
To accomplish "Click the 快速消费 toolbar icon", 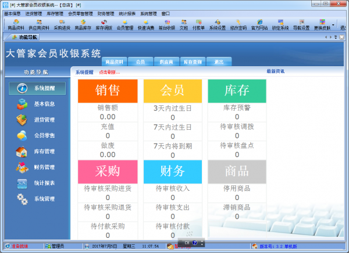I will (x=145, y=24).
